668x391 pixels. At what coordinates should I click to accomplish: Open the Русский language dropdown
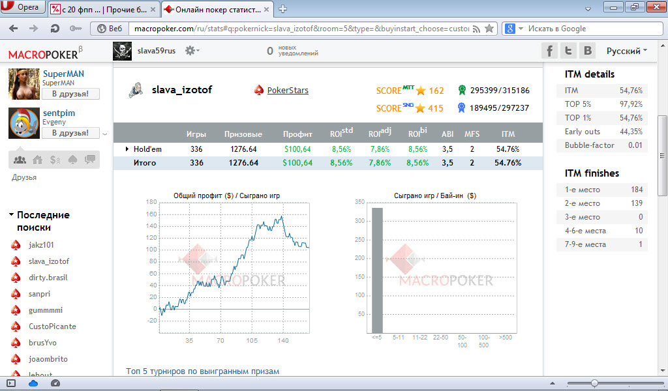click(627, 51)
